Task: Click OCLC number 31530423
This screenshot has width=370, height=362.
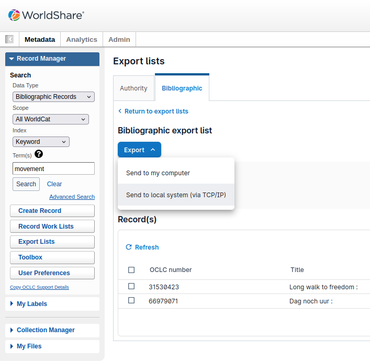Action: click(164, 287)
